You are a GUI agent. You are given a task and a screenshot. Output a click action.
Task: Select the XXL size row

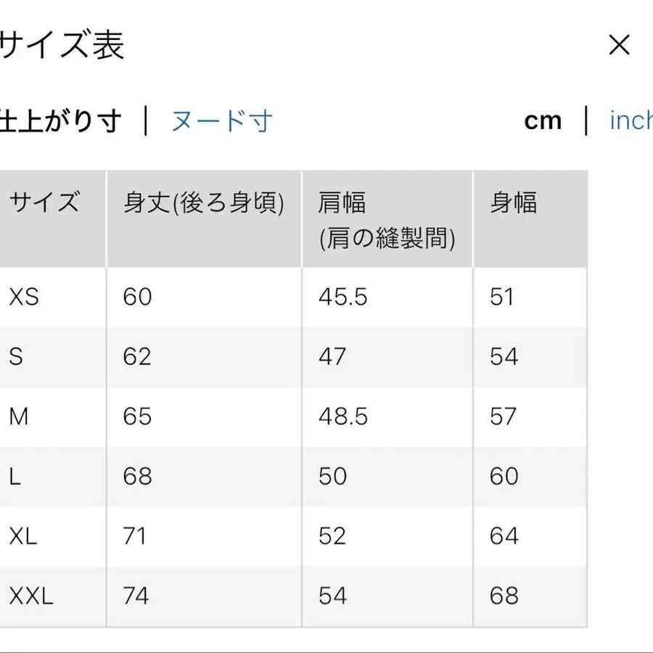[30, 596]
